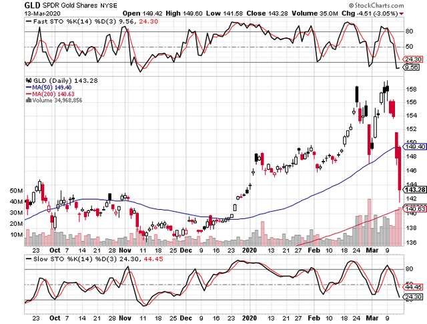Viewport: 427px width, 324px height.
Task: Click the Volume 34,968,856 legend text
Action: coord(57,100)
